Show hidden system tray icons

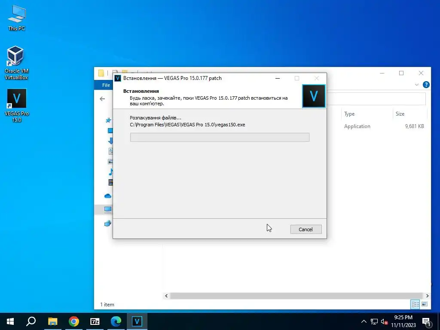364,321
